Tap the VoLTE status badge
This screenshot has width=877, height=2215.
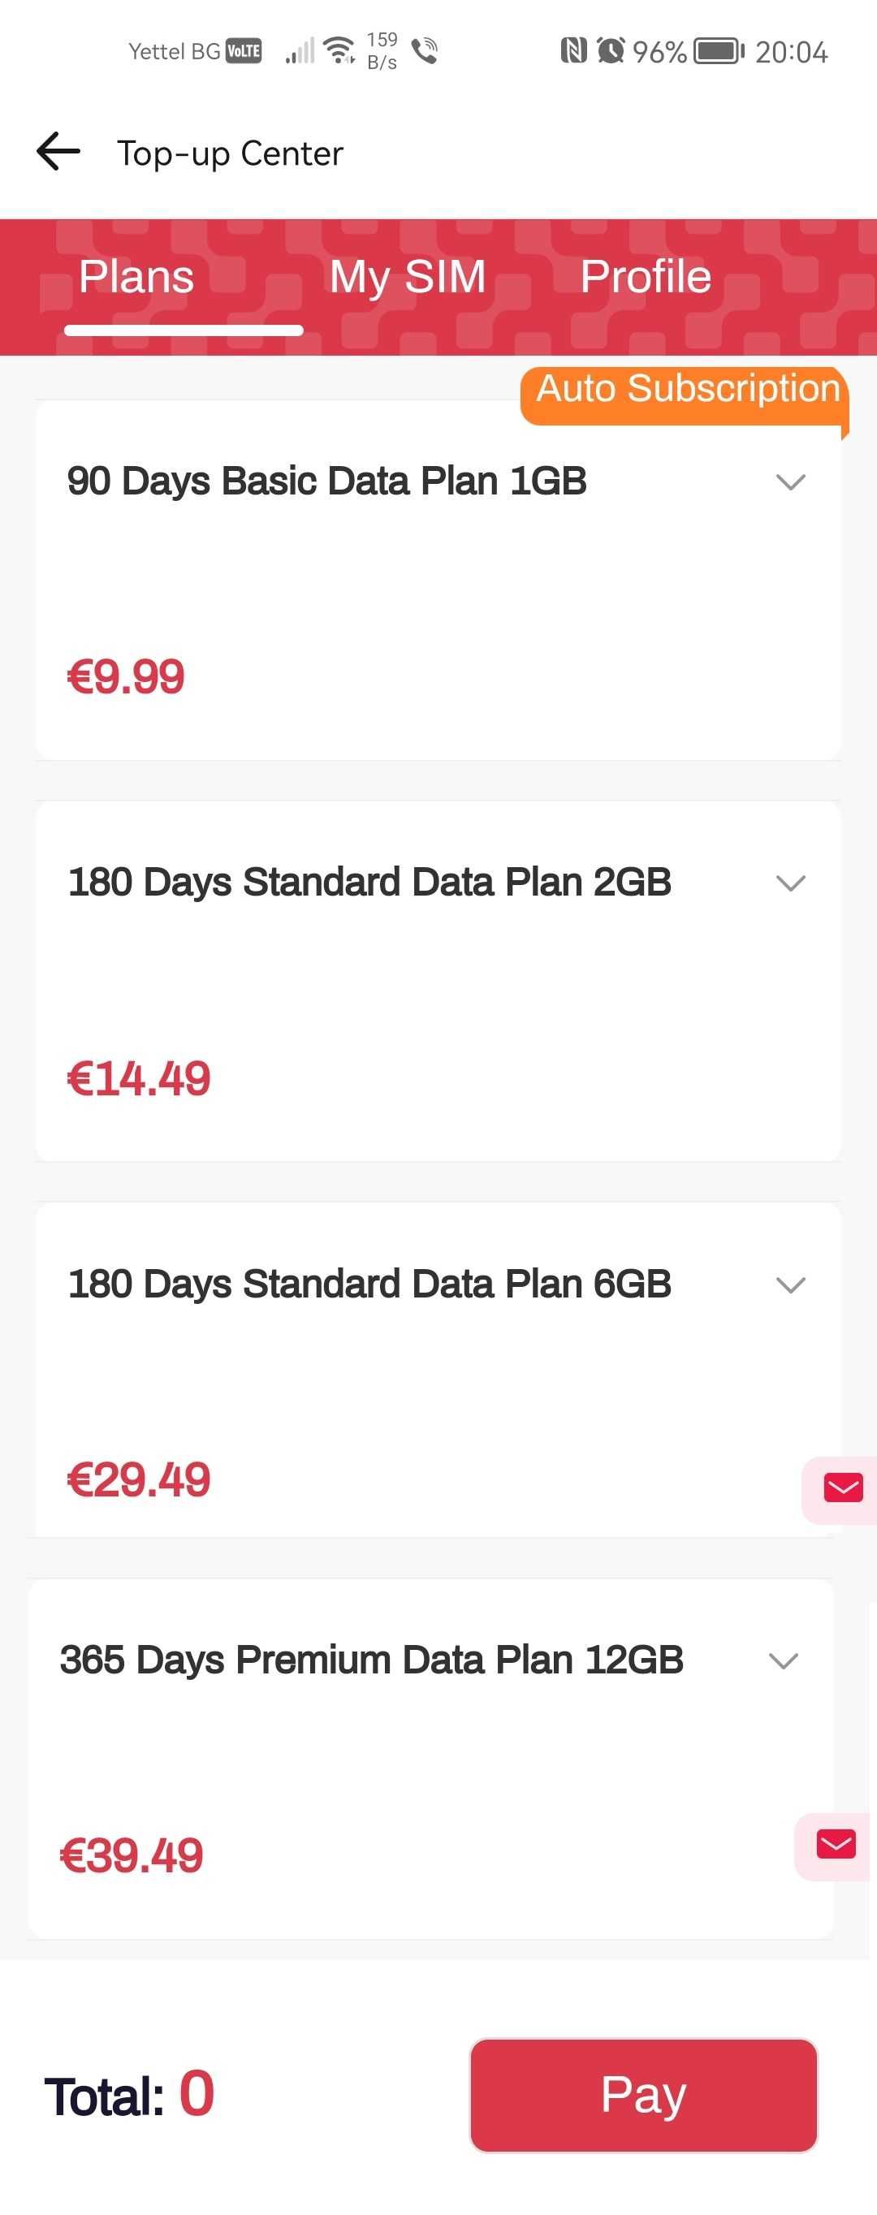(244, 50)
